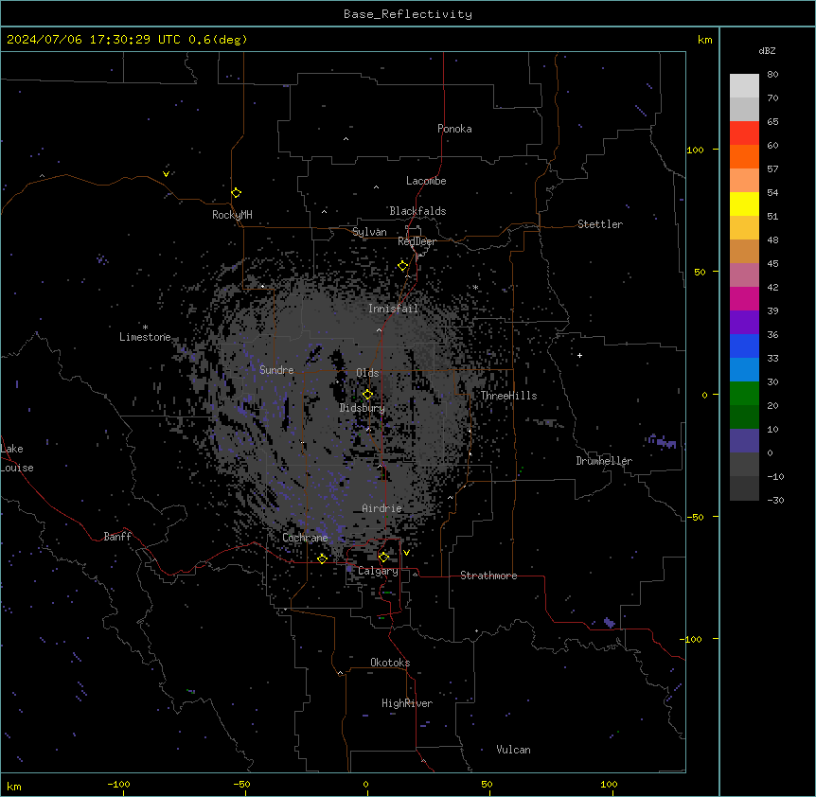Click the Base_Reflectivity title
Screen dimensions: 816x797
(408, 14)
